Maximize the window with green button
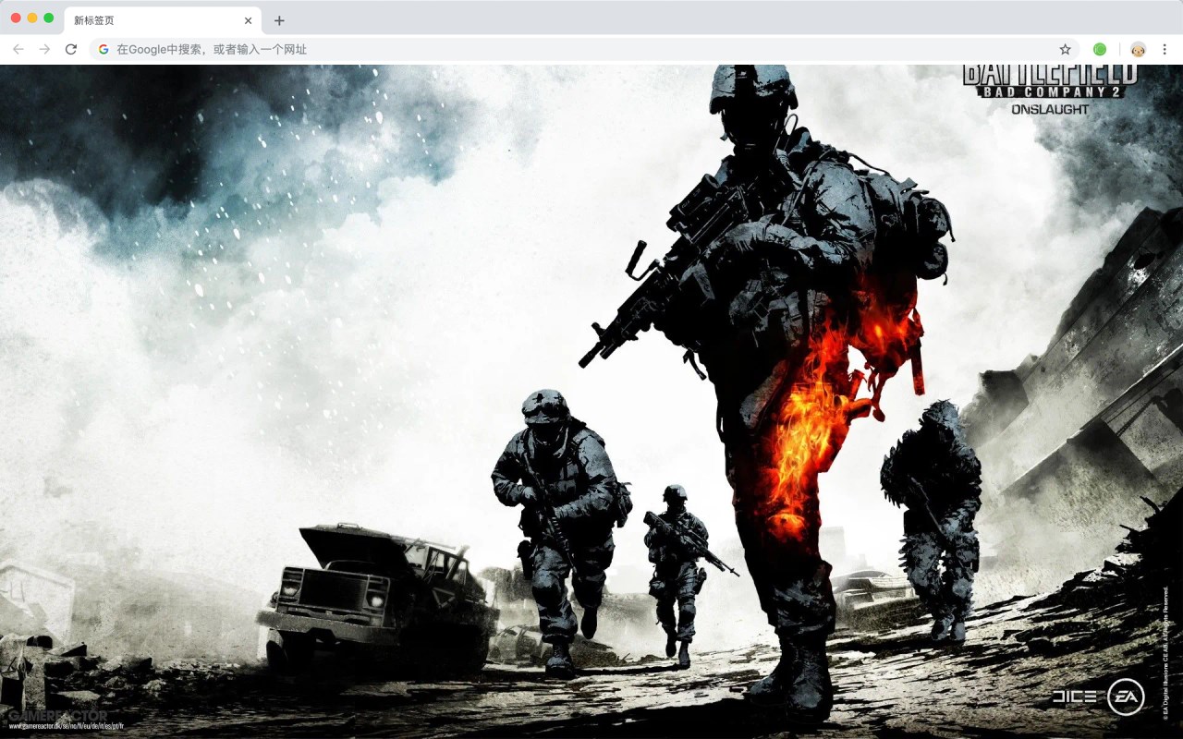 coord(48,18)
